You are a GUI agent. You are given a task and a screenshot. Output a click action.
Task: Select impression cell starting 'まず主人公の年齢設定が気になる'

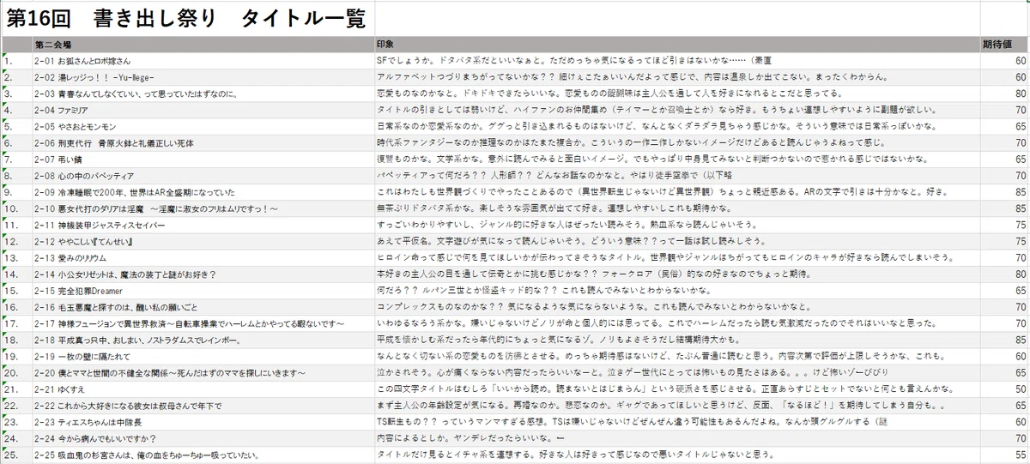click(x=677, y=406)
